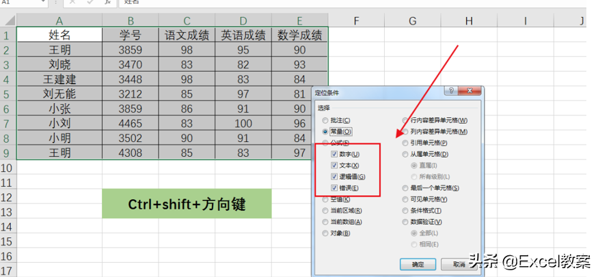The image size is (598, 277).
Task: Click the 数学成绩 header cell
Action: [299, 35]
